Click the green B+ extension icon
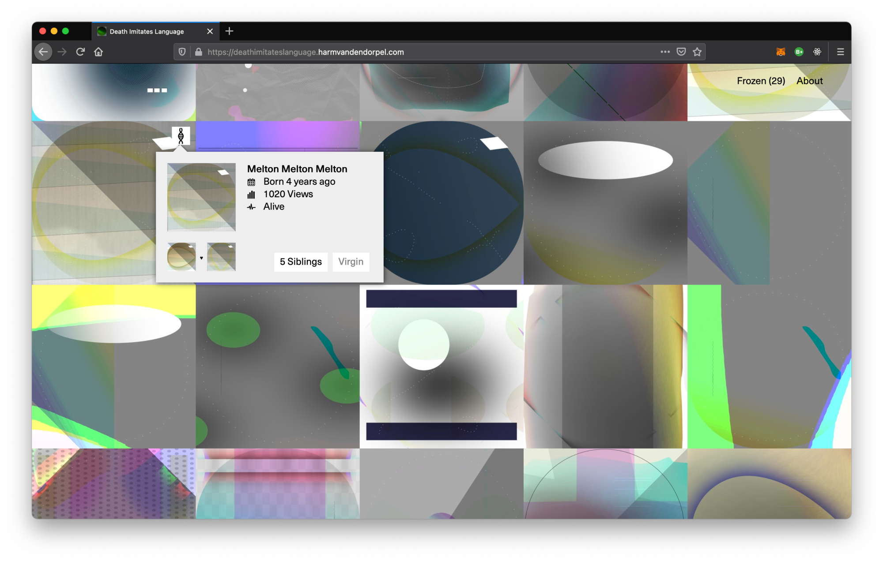The height and width of the screenshot is (561, 883). 799,52
